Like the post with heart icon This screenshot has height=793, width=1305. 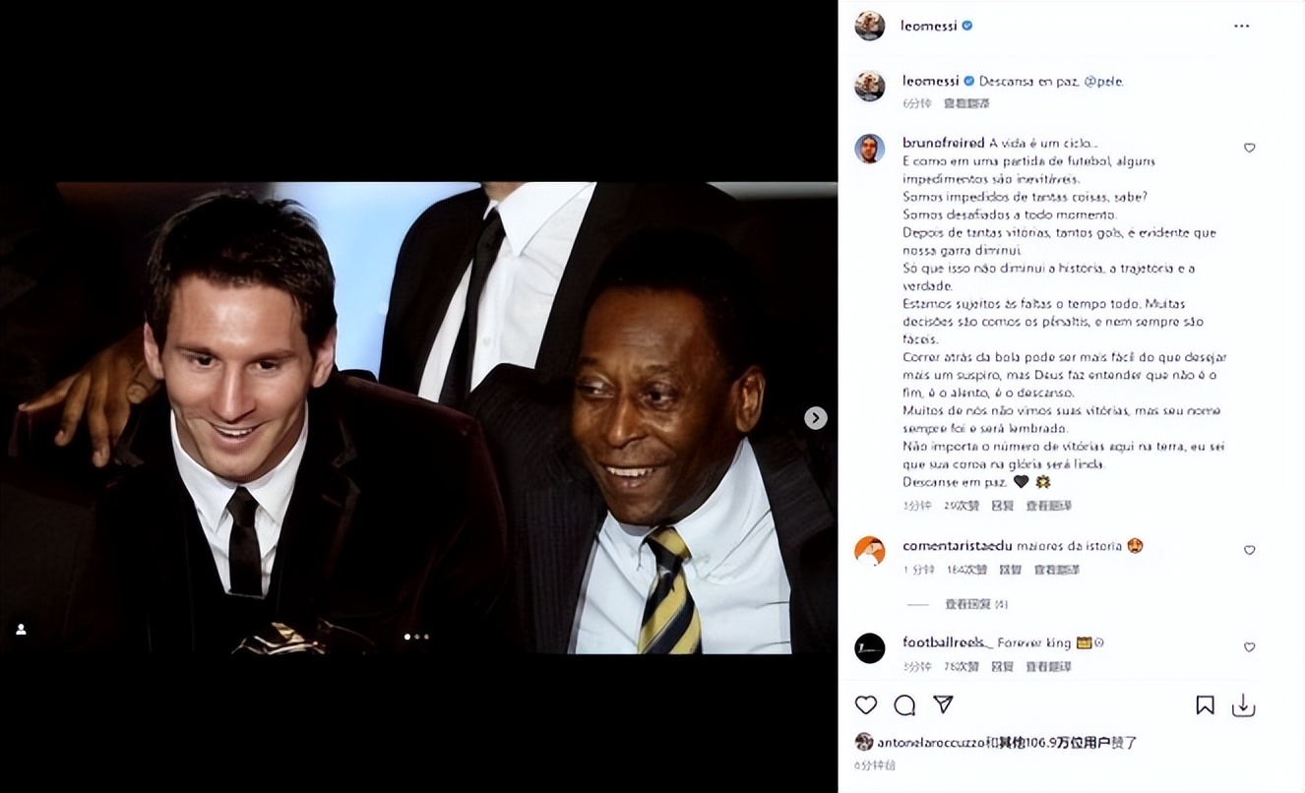[866, 705]
